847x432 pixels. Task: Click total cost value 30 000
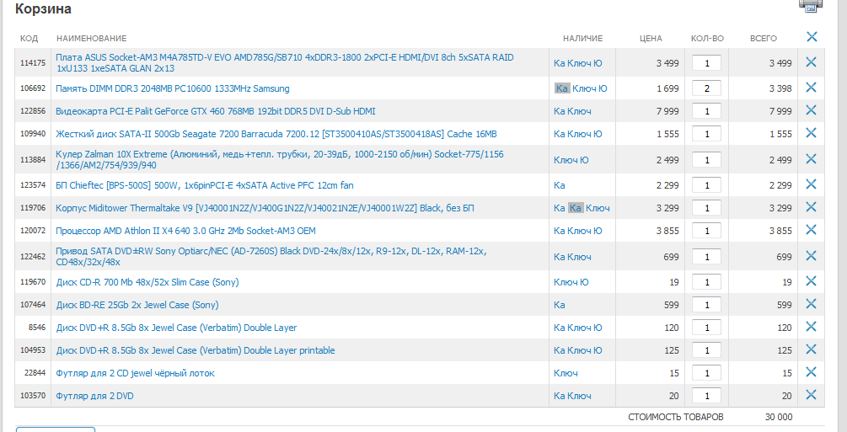tap(779, 417)
